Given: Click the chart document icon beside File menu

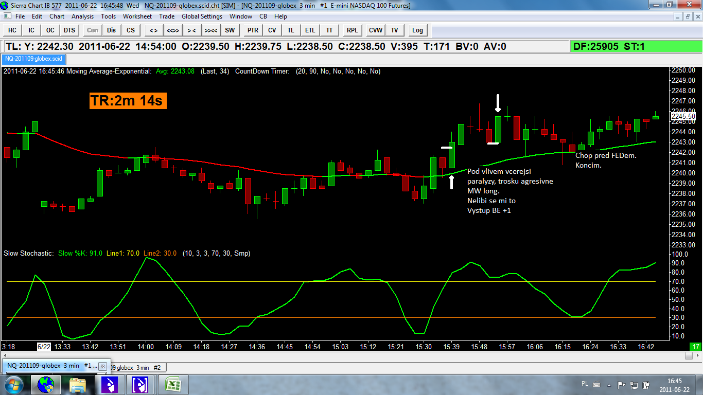Looking at the screenshot, I should [6, 16].
